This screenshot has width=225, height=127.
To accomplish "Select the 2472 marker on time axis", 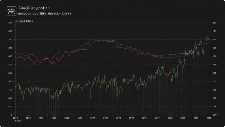I will (67, 118).
